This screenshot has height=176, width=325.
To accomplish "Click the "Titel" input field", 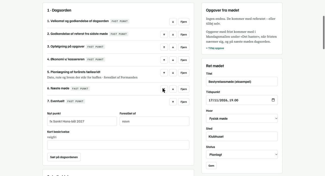I will 242,82.
